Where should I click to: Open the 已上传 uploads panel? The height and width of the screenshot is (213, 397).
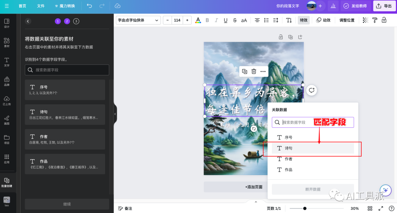[x=7, y=101]
